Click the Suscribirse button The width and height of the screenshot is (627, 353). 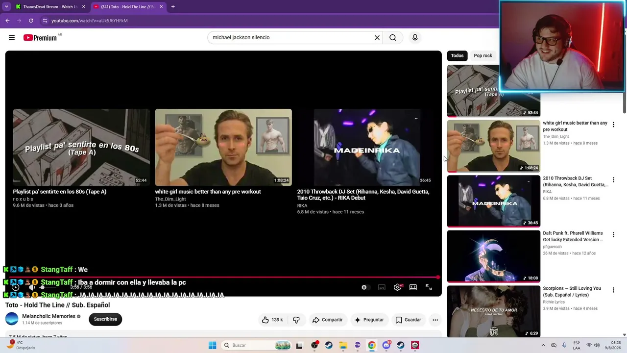click(105, 319)
